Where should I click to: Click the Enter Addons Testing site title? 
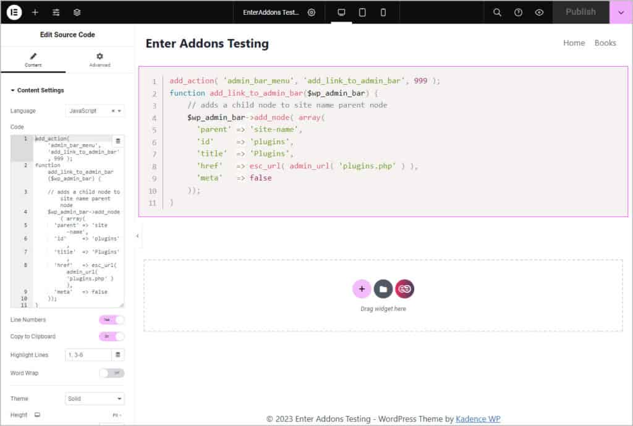[x=207, y=43]
